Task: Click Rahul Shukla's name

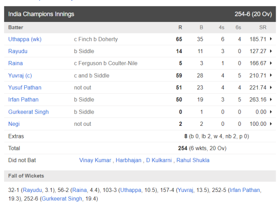Action: click(193, 160)
